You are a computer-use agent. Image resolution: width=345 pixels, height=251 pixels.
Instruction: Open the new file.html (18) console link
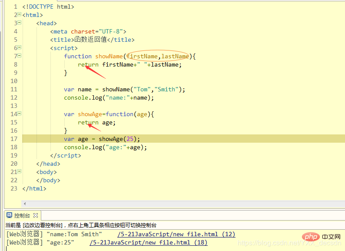point(148,243)
